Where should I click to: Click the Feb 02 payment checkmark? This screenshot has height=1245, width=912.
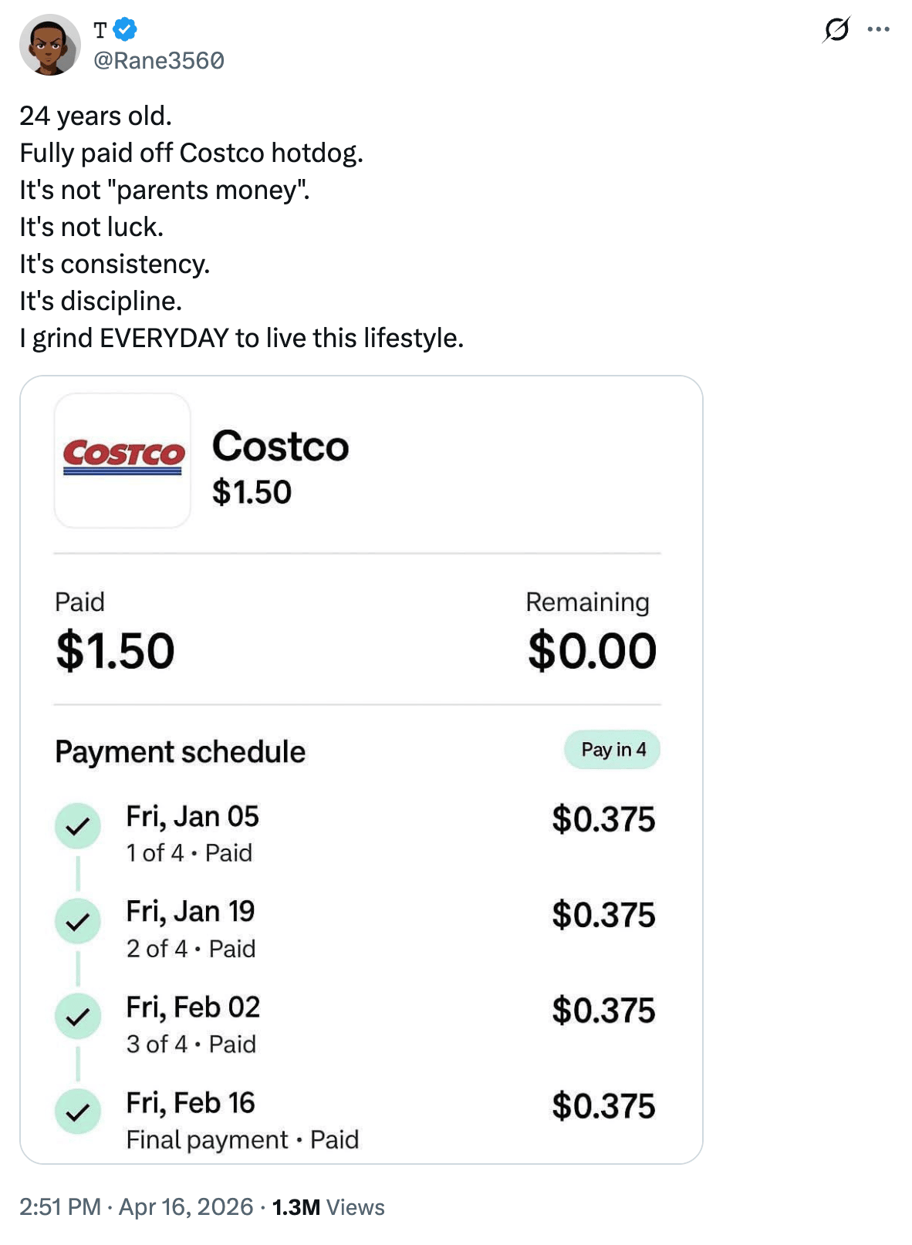pyautogui.click(x=78, y=1017)
